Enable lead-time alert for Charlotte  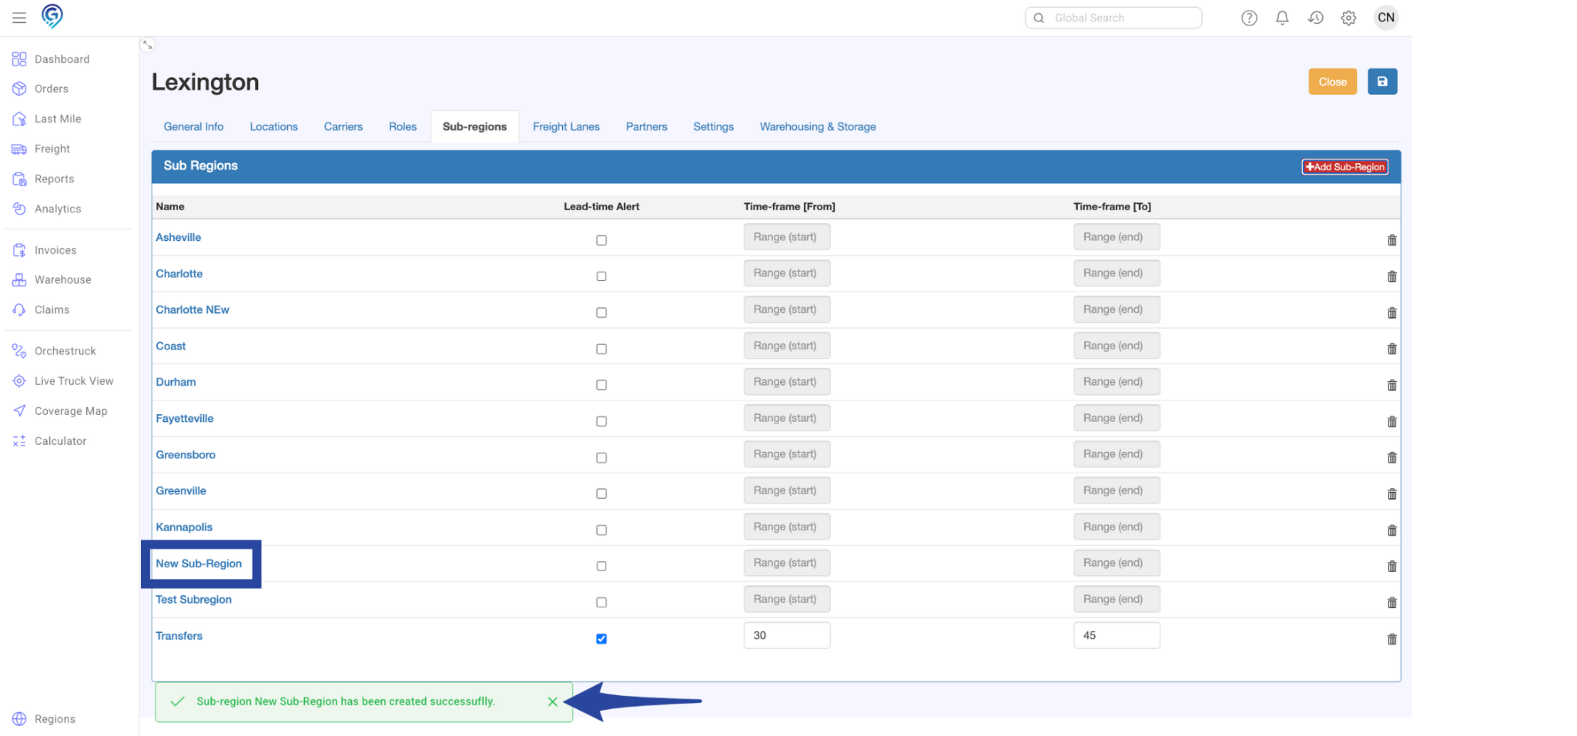pos(601,276)
